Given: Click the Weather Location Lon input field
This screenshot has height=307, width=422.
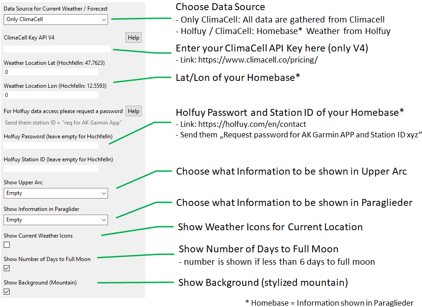Looking at the screenshot, I should click(x=51, y=95).
